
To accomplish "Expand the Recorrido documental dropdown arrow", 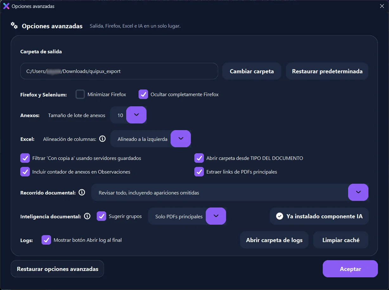I will tap(358, 192).
